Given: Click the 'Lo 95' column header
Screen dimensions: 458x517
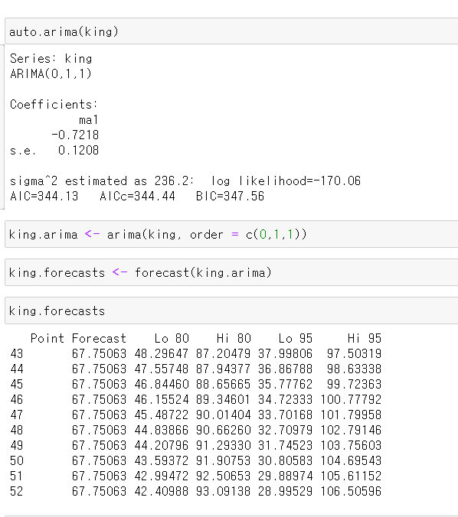Looking at the screenshot, I should pyautogui.click(x=296, y=338).
